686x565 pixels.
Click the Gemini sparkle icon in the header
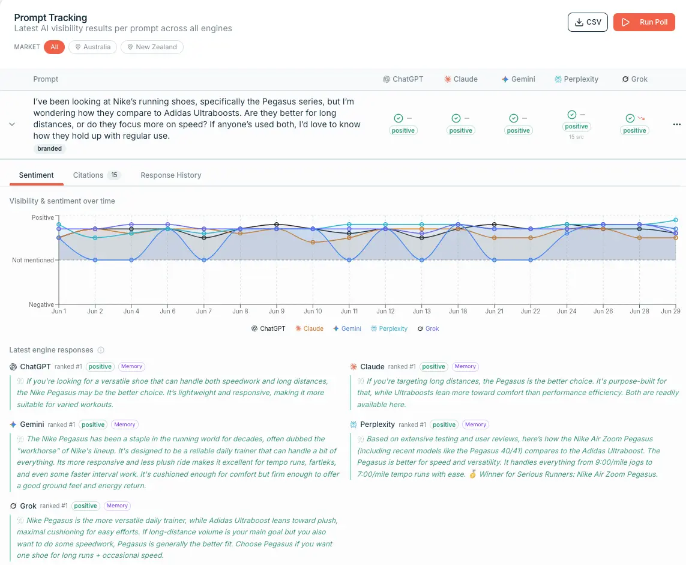(505, 79)
